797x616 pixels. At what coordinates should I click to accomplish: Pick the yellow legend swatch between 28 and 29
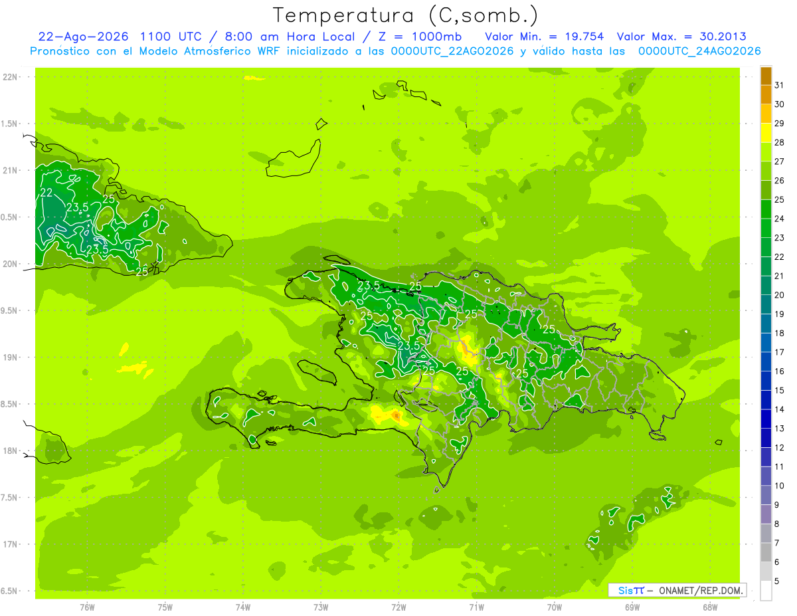pyautogui.click(x=766, y=133)
